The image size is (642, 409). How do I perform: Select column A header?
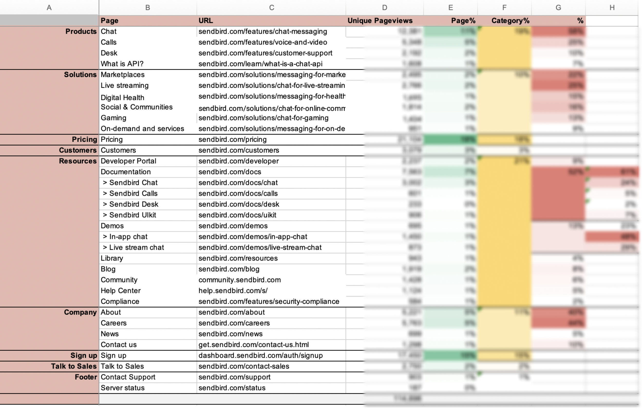coord(49,7)
